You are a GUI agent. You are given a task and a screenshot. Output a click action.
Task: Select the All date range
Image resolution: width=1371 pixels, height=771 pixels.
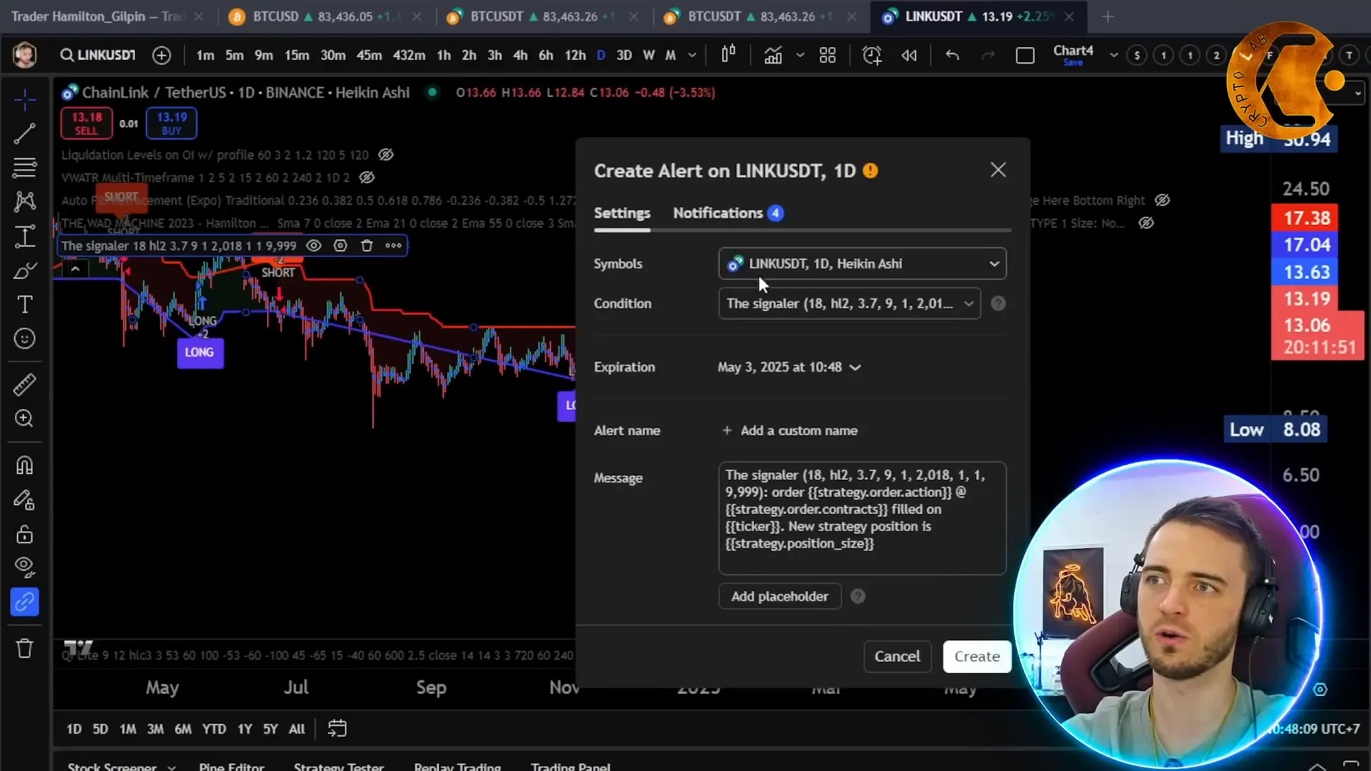[296, 729]
